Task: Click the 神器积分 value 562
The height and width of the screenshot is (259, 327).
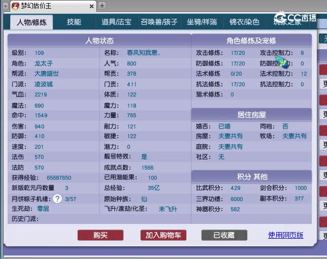Action: pos(235,209)
